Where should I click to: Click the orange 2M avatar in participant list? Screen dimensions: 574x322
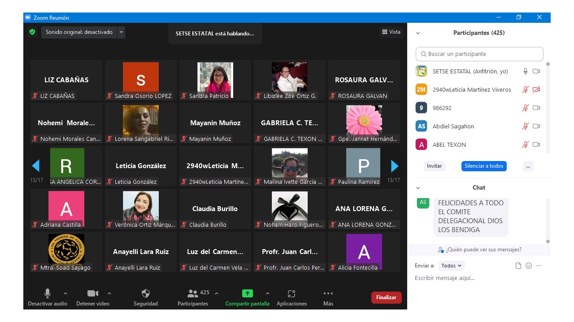(x=421, y=89)
